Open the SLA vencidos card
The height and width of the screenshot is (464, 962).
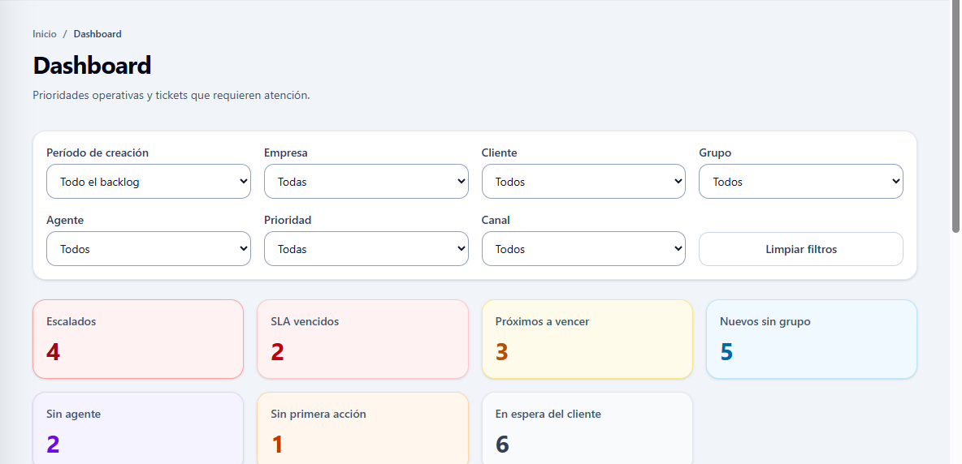click(x=362, y=339)
